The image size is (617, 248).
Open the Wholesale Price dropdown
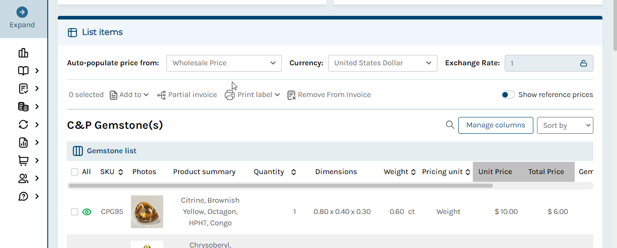coord(224,63)
